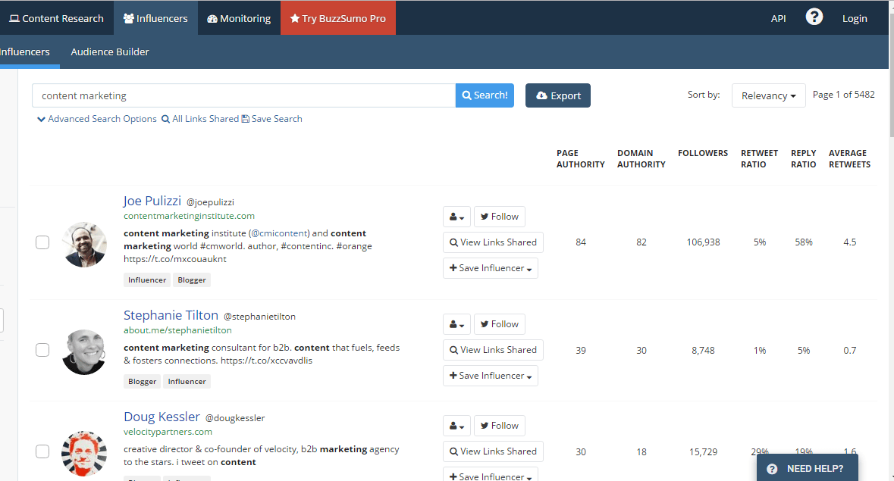This screenshot has width=894, height=481.
Task: Click Try BuzzSumo Pro
Action: [338, 18]
